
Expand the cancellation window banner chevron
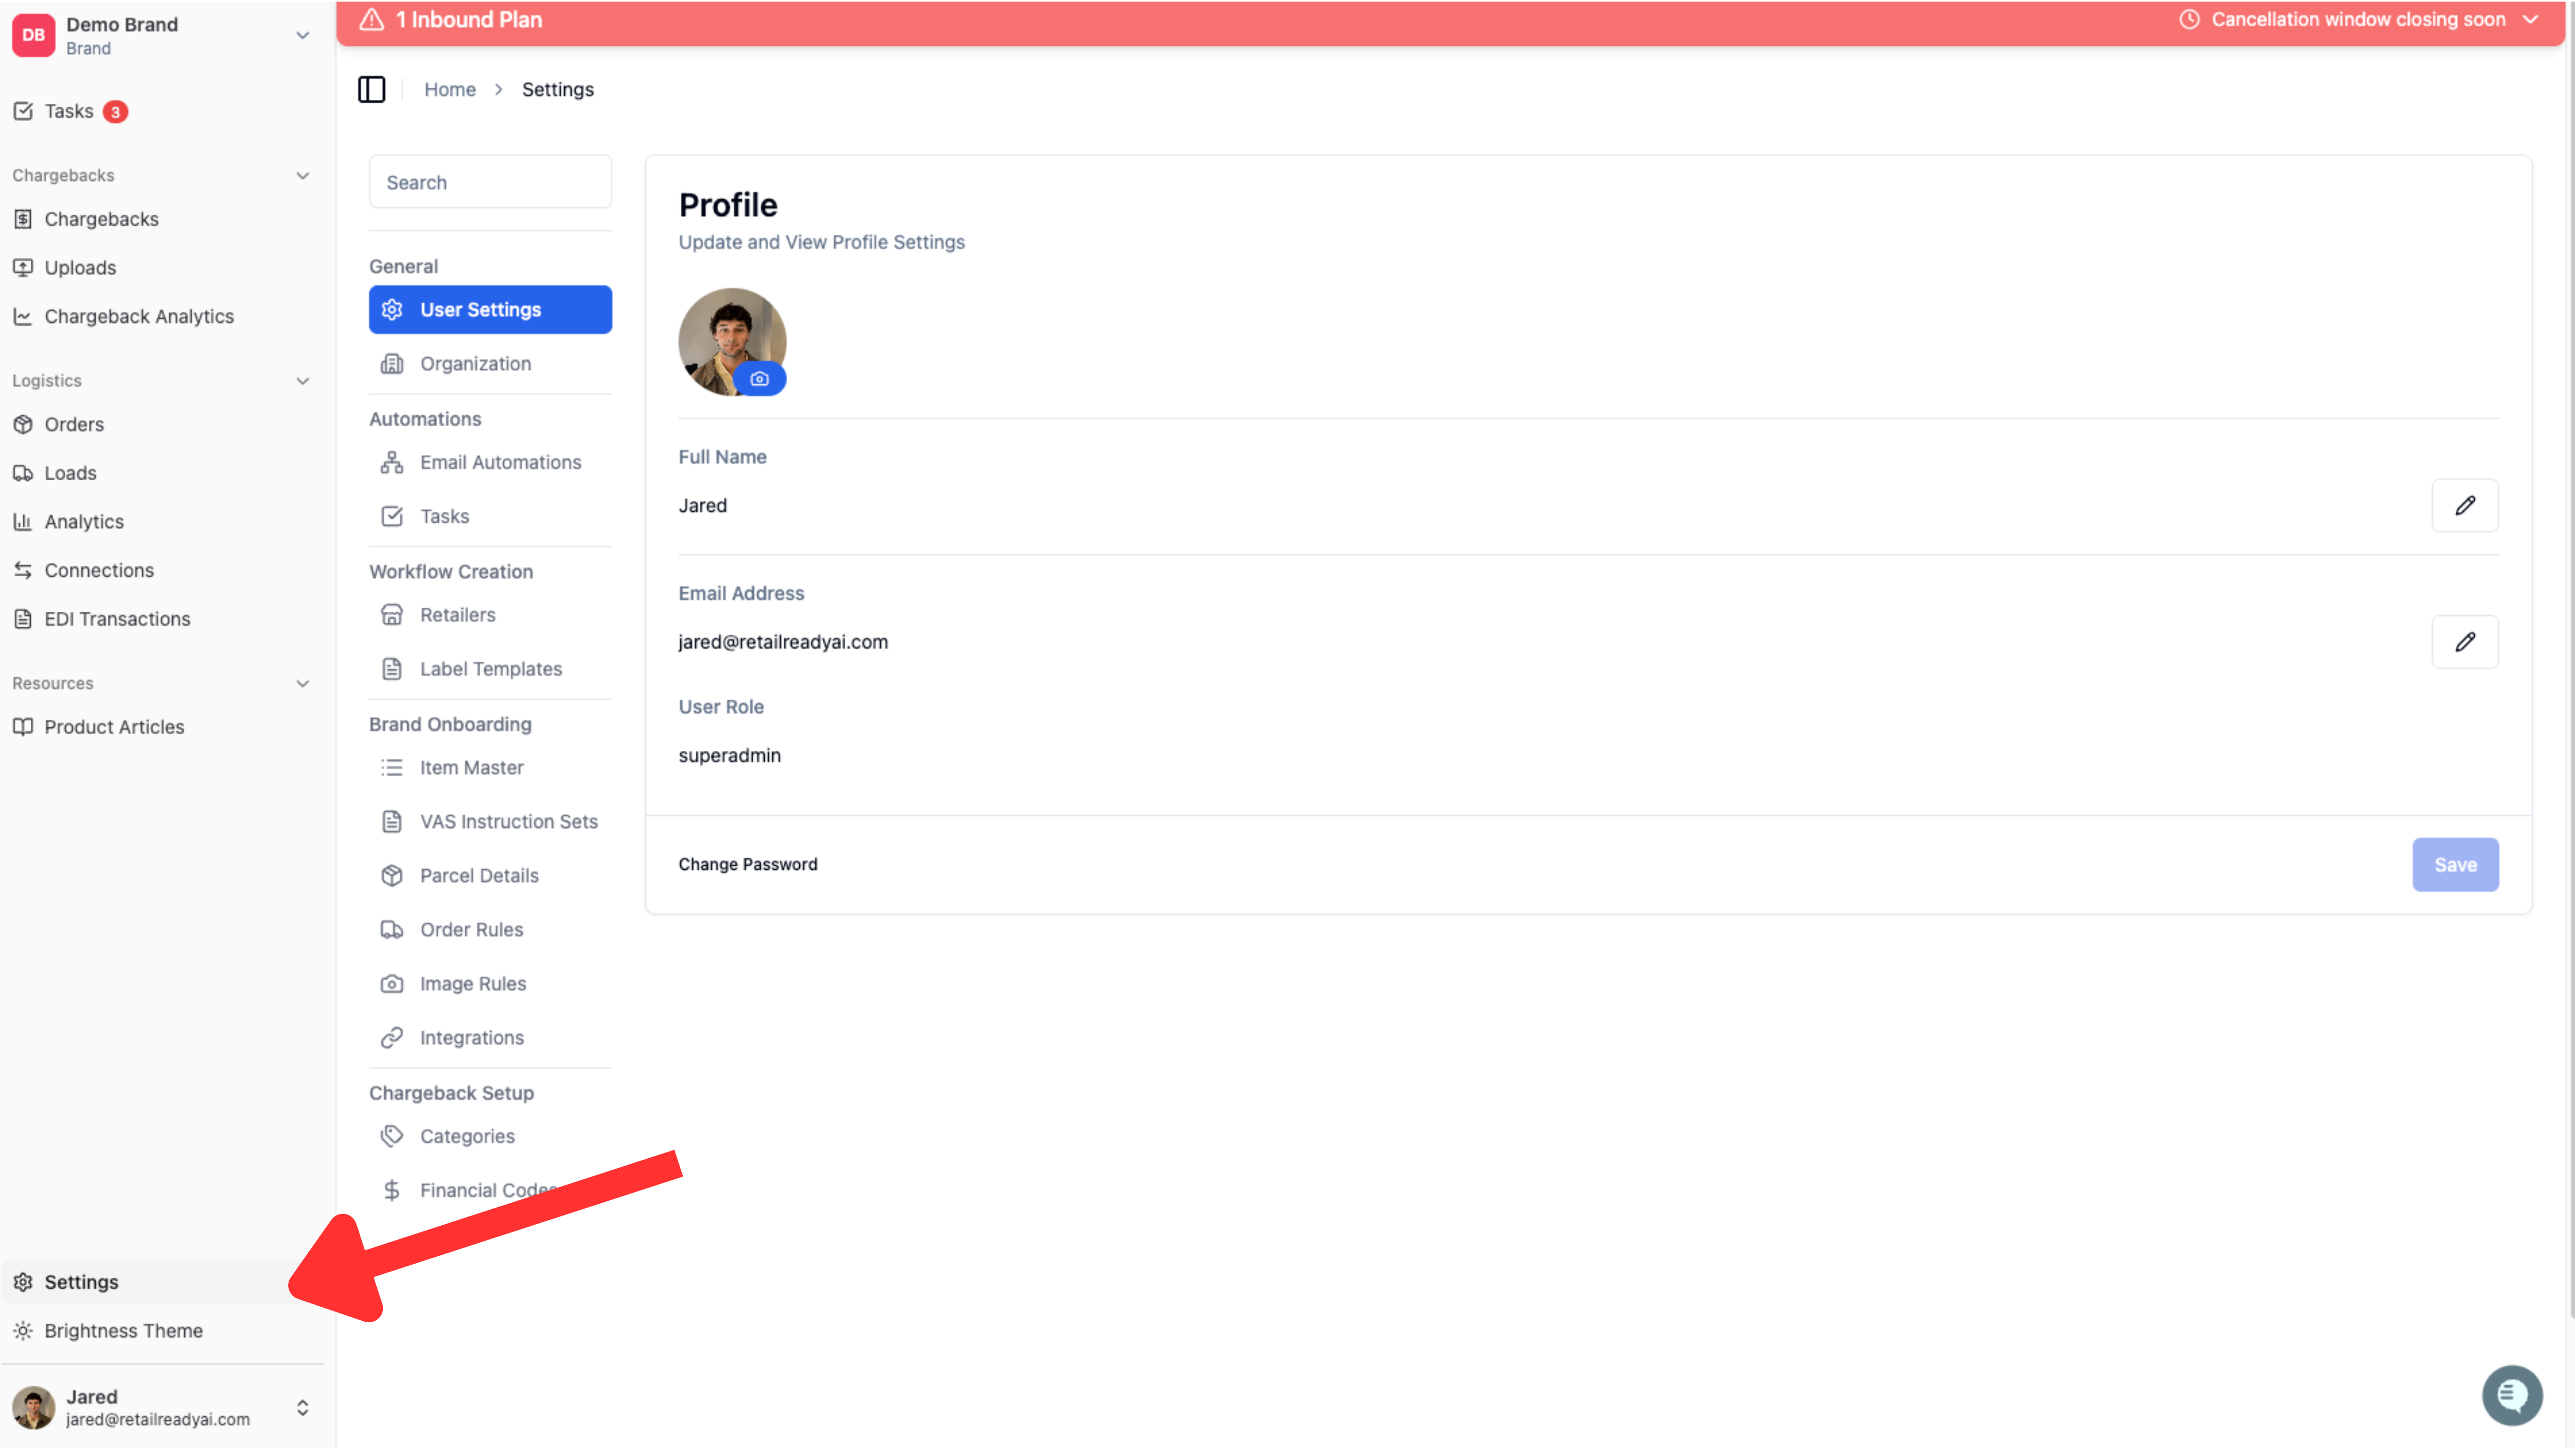[x=2529, y=20]
